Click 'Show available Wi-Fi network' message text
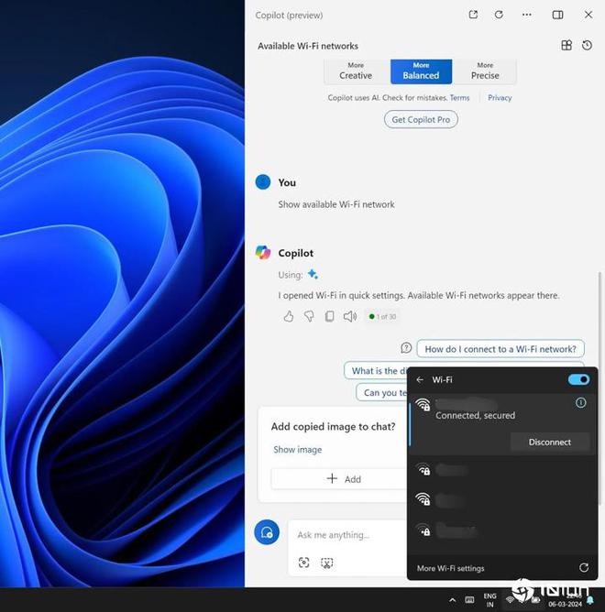The width and height of the screenshot is (605, 612). (x=336, y=204)
